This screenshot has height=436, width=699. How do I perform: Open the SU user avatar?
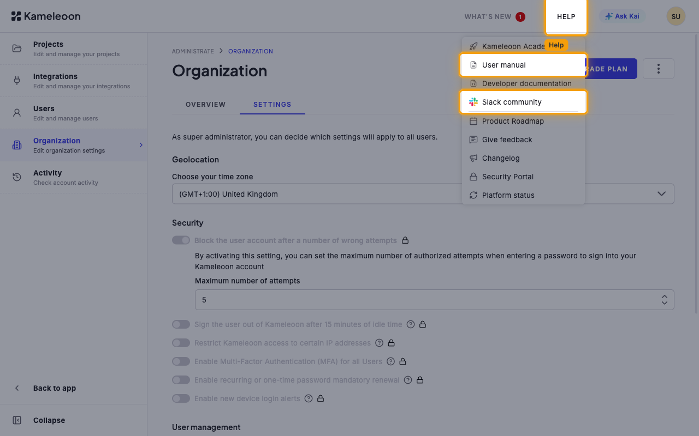coord(676,16)
